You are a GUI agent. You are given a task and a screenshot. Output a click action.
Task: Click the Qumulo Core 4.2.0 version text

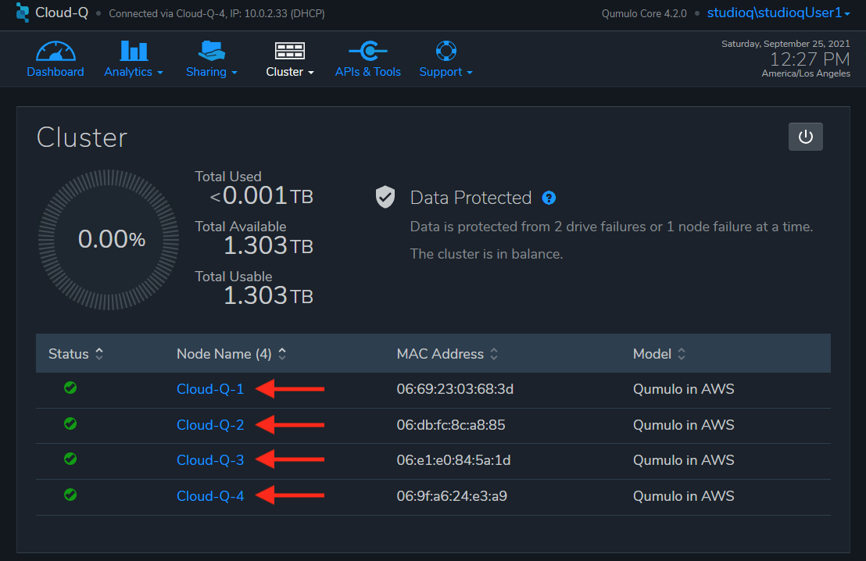[644, 13]
